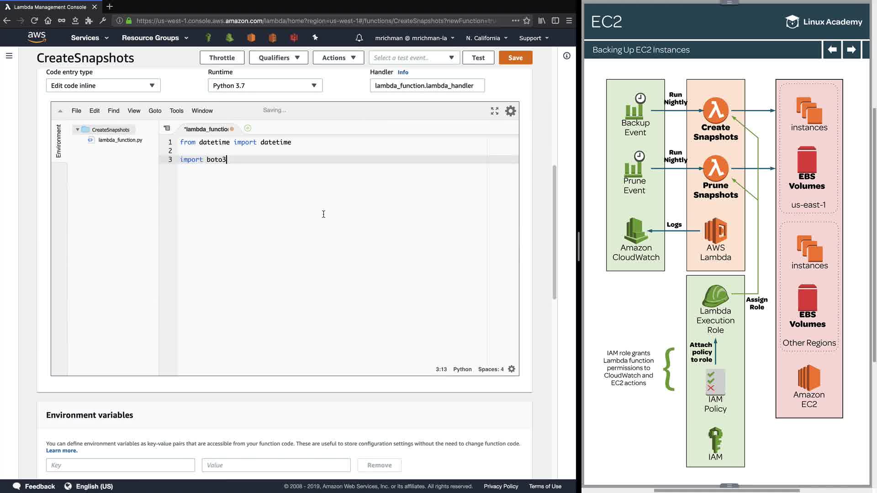The height and width of the screenshot is (493, 877).
Task: Open status bar editor preferences gear
Action: [x=512, y=369]
